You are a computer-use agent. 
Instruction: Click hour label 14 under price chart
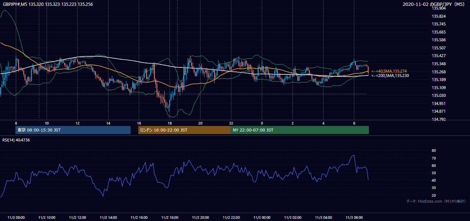[x=108, y=123]
